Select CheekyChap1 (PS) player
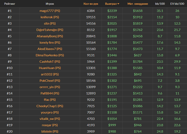This screenshot has width=187, height=134. [x=50, y=106]
